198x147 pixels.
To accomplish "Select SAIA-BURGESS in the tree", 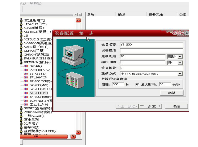I will (x=38, y=59).
